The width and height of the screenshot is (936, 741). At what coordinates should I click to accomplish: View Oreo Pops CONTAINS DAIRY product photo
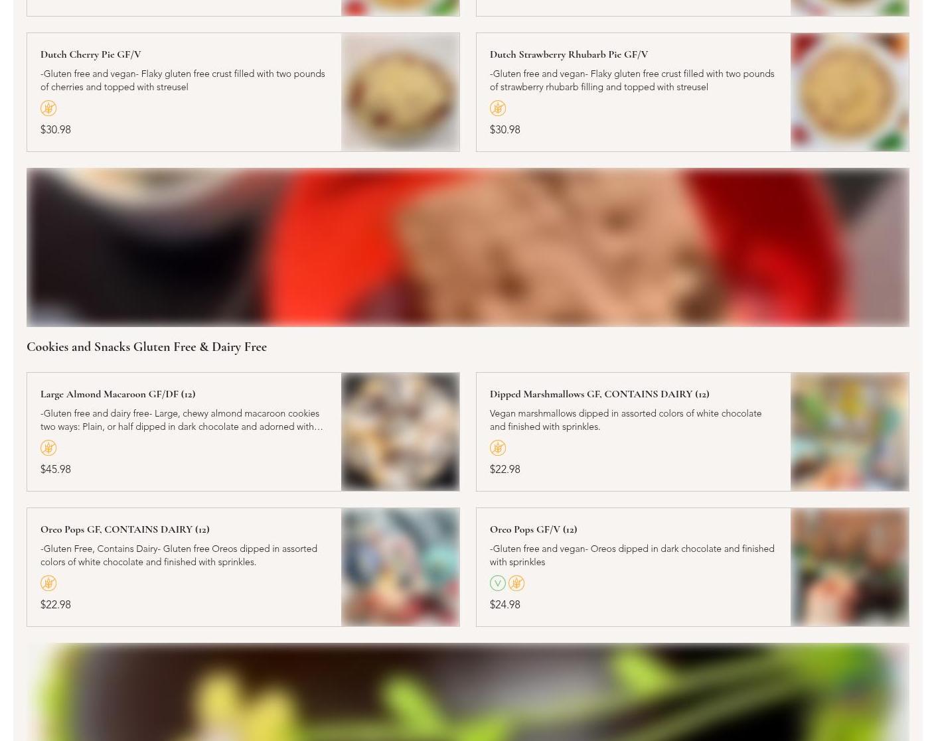[x=400, y=567]
